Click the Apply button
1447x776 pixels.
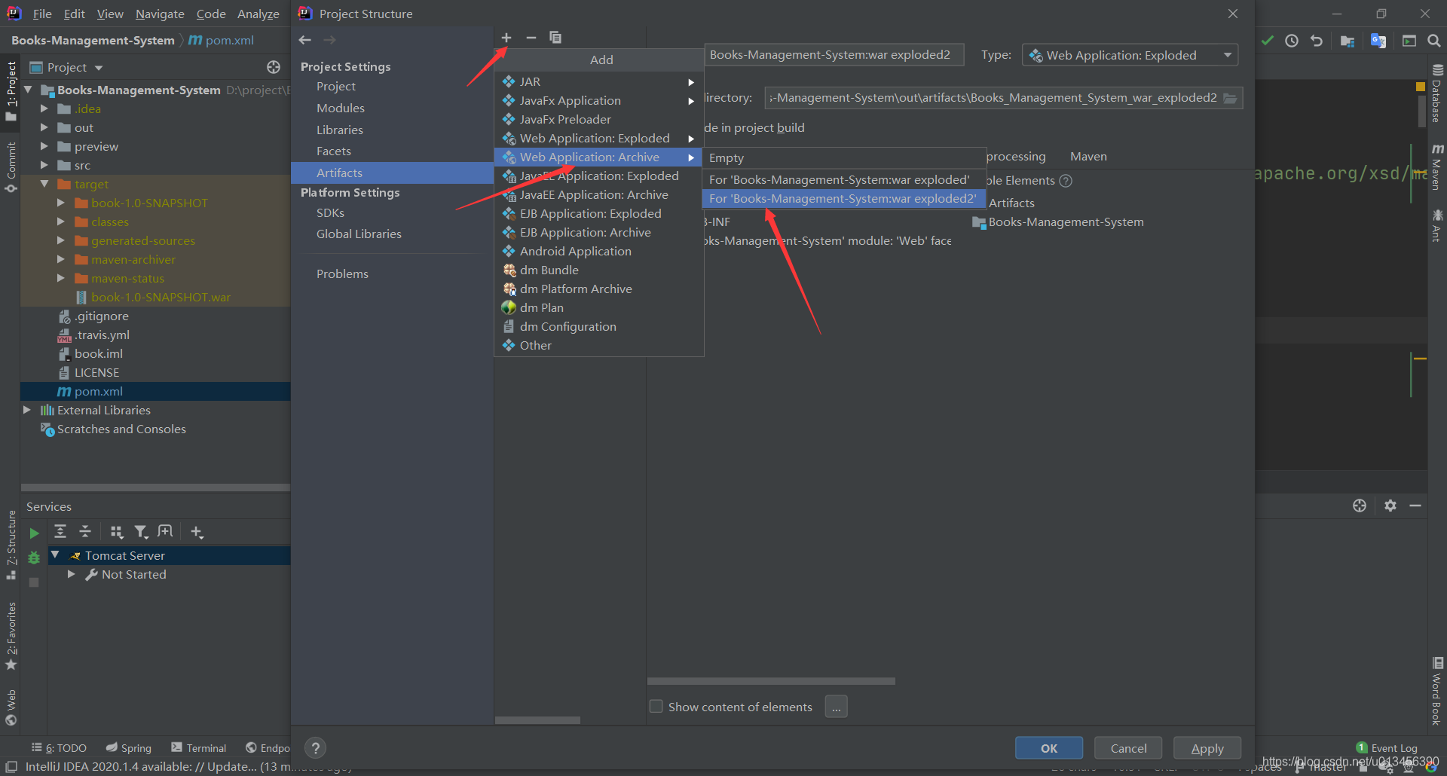[1207, 748]
